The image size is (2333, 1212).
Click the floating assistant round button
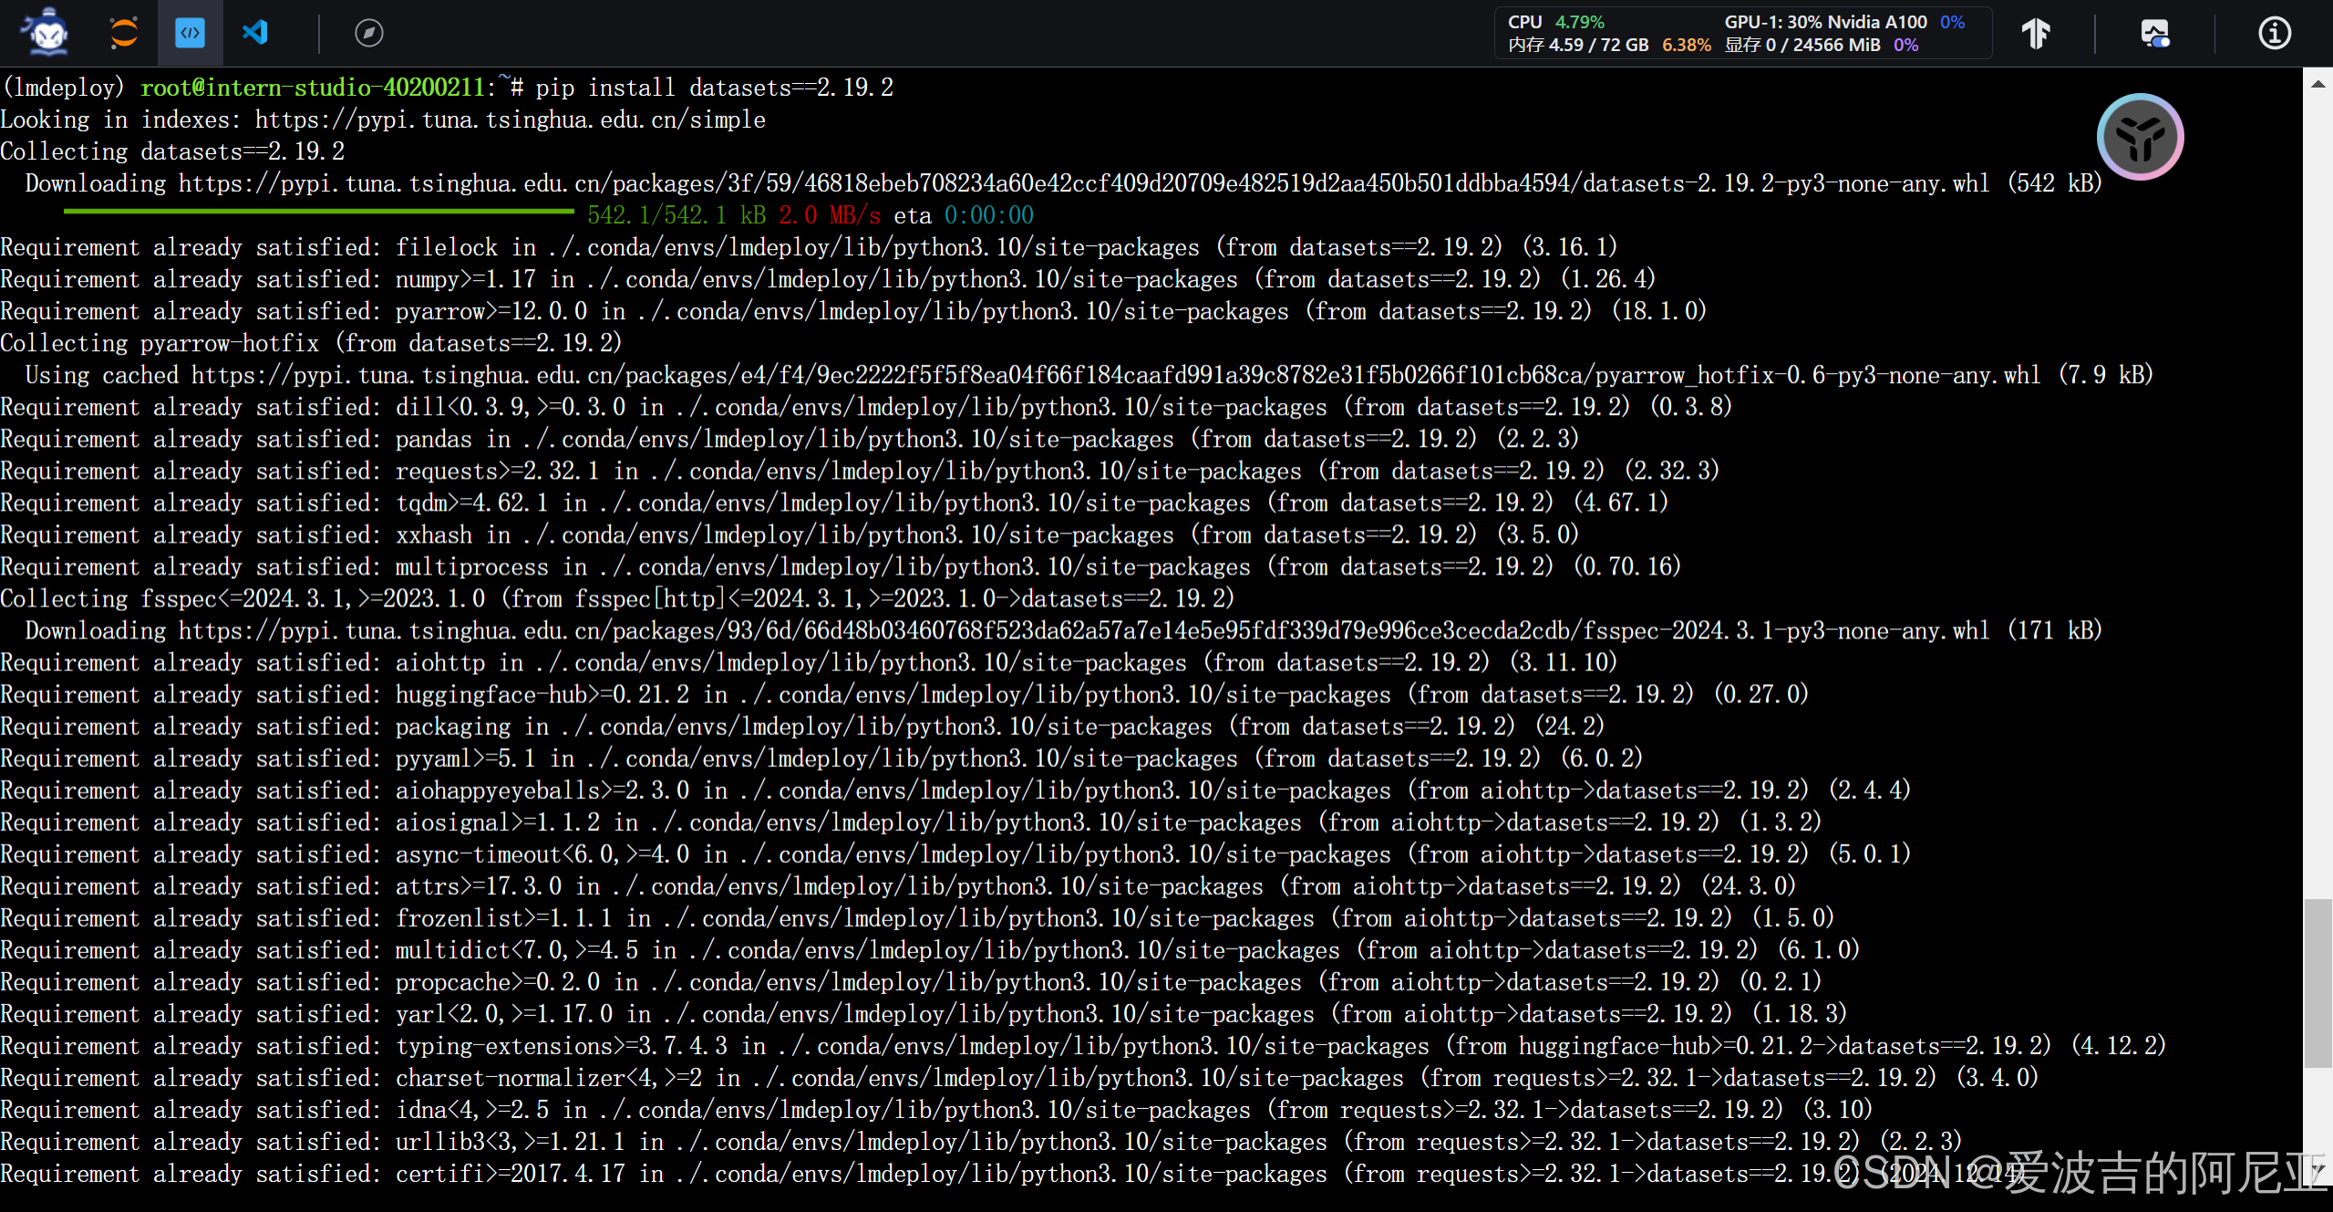coord(2139,137)
